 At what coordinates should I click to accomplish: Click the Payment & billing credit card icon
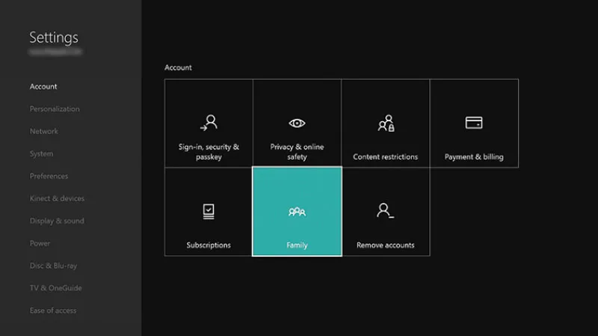coord(474,123)
